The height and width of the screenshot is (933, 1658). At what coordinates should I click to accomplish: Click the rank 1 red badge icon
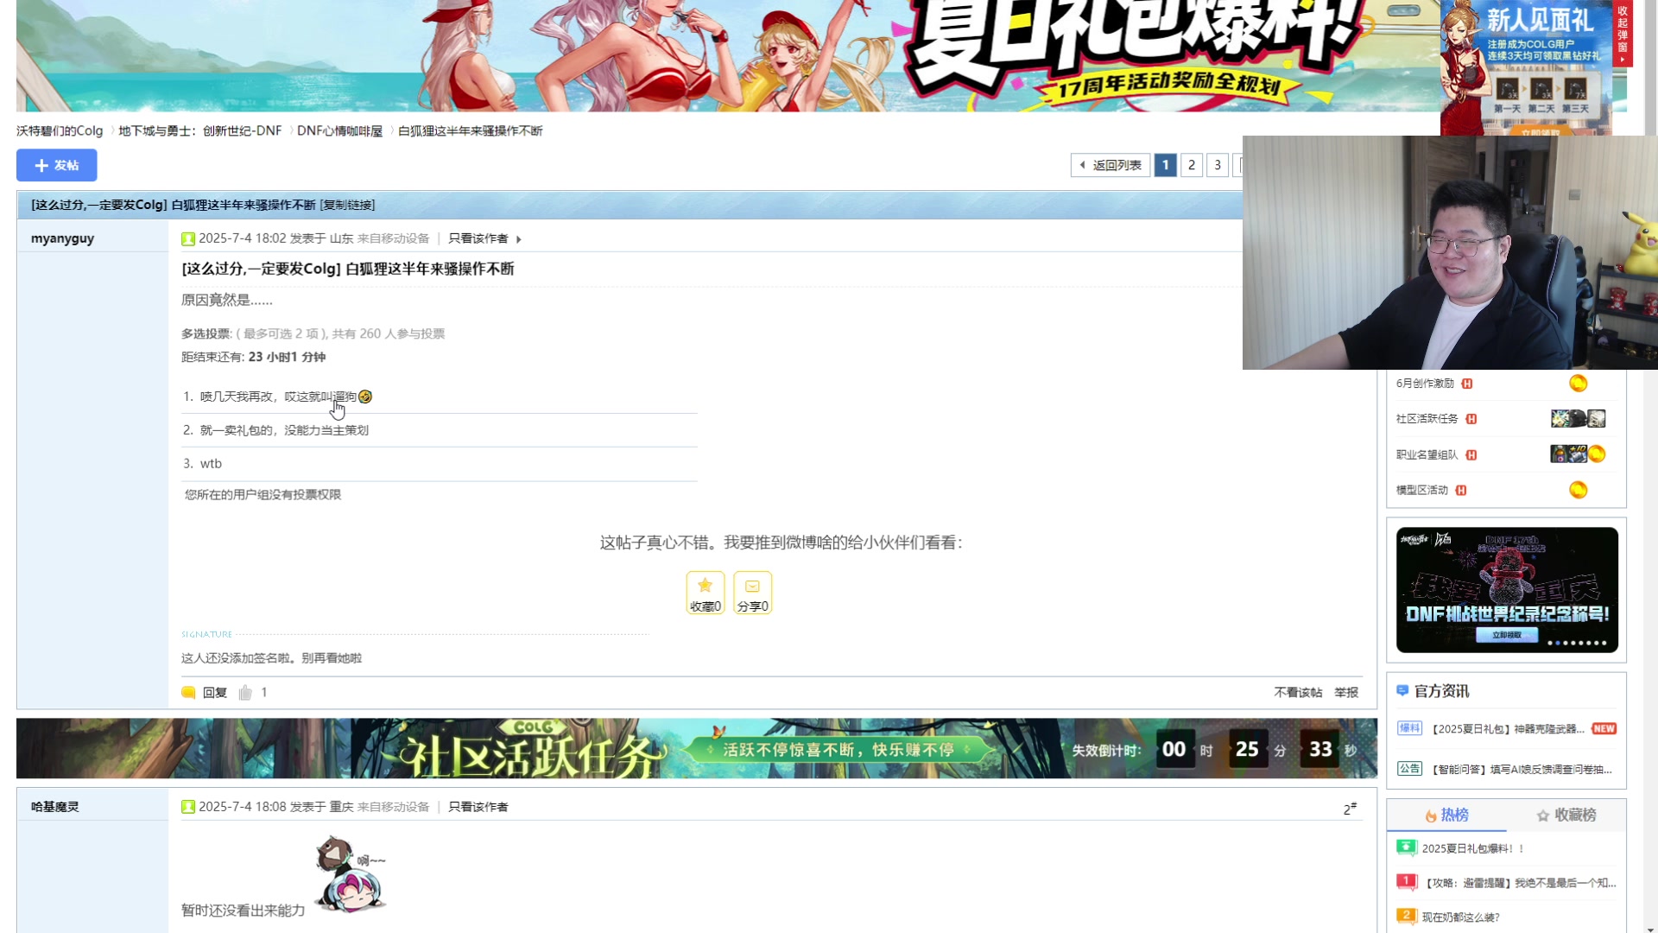tap(1407, 882)
